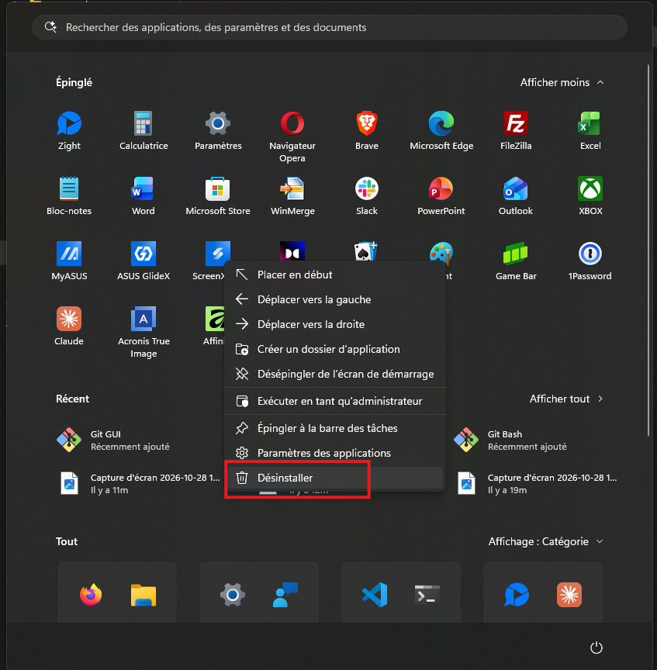Image resolution: width=657 pixels, height=670 pixels.
Task: Launch Acronis True Image
Action: [144, 331]
